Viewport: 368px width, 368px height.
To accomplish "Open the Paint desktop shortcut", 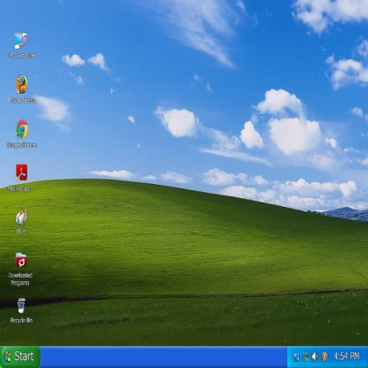I will click(21, 217).
